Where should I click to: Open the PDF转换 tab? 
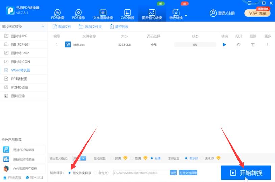tap(57, 15)
